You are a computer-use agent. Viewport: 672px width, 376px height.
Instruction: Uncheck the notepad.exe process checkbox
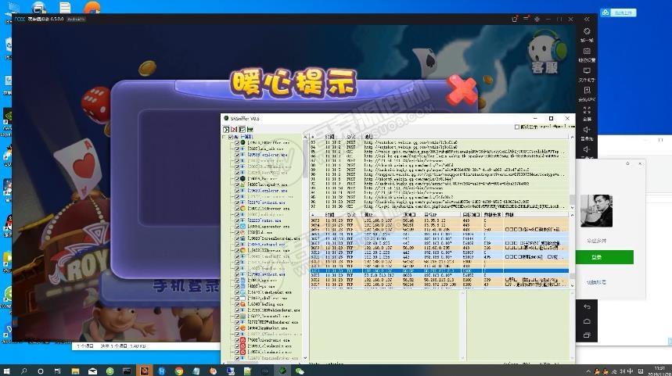[236, 244]
